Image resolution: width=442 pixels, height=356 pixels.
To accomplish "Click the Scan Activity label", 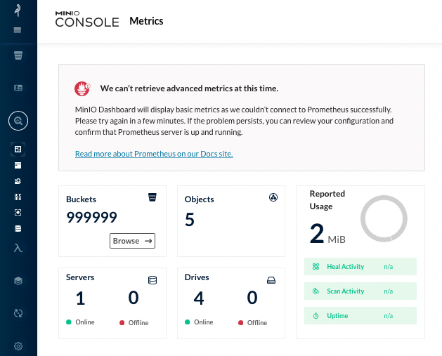I will 345,291.
